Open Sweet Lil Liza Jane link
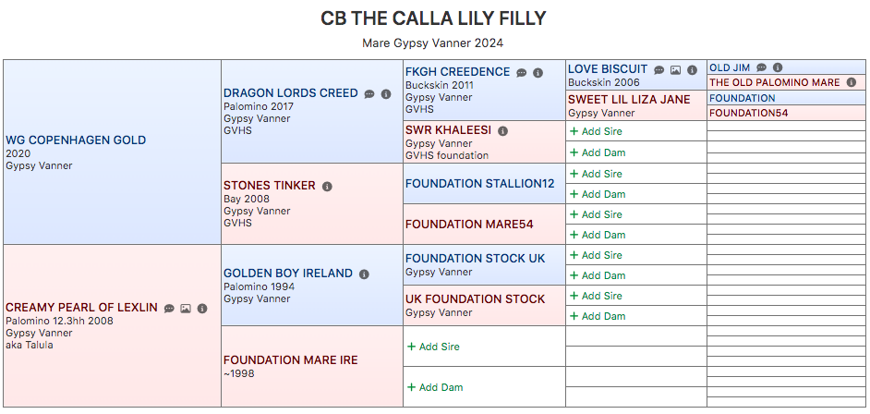The image size is (870, 414). pos(629,100)
